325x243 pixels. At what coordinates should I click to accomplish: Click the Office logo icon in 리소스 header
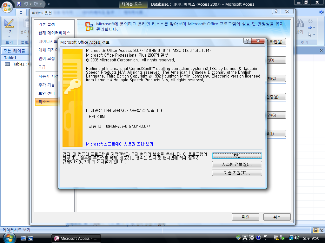(x=89, y=27)
